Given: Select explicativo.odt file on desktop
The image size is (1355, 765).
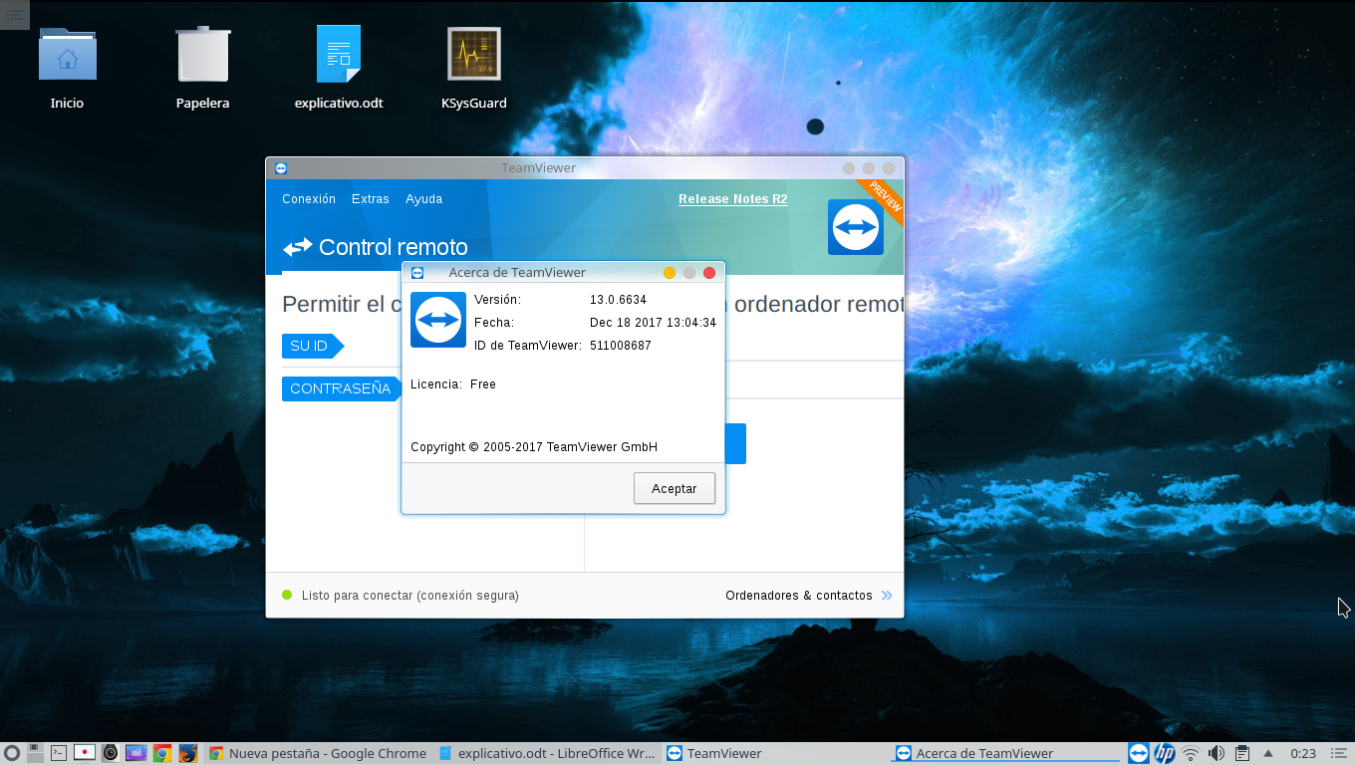Looking at the screenshot, I should [339, 68].
